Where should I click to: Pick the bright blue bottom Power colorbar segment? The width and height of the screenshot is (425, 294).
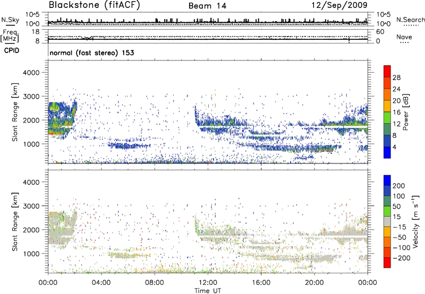(387, 152)
